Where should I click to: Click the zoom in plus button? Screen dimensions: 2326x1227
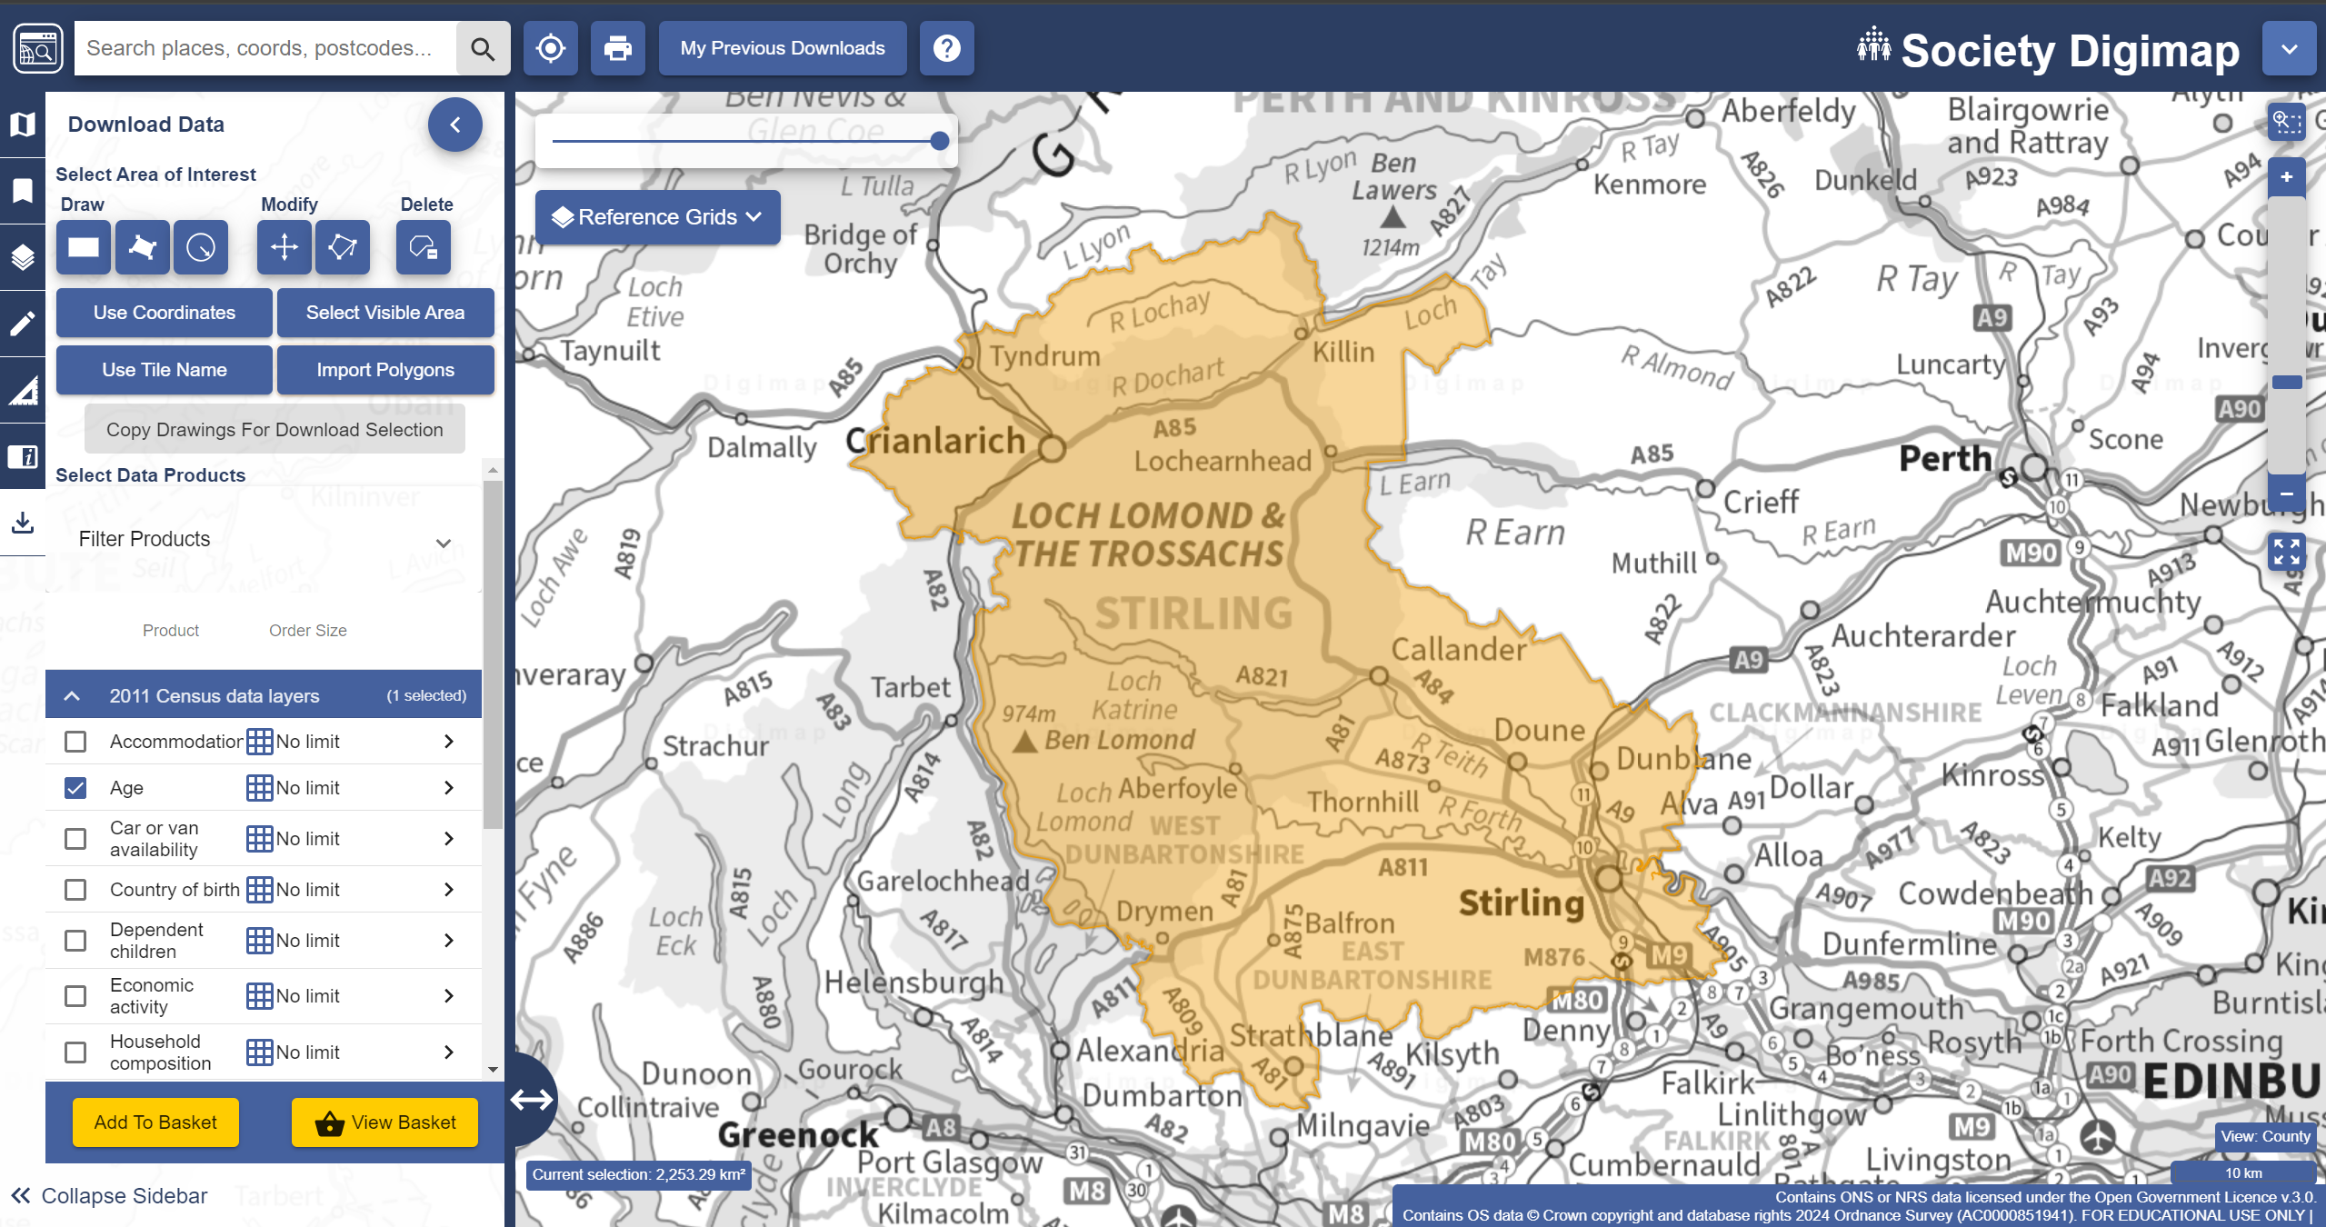pyautogui.click(x=2287, y=177)
